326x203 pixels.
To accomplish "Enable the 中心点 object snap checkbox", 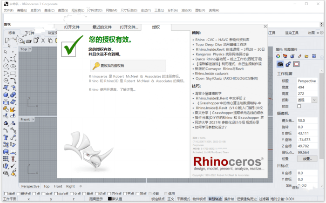I will click(56, 194).
